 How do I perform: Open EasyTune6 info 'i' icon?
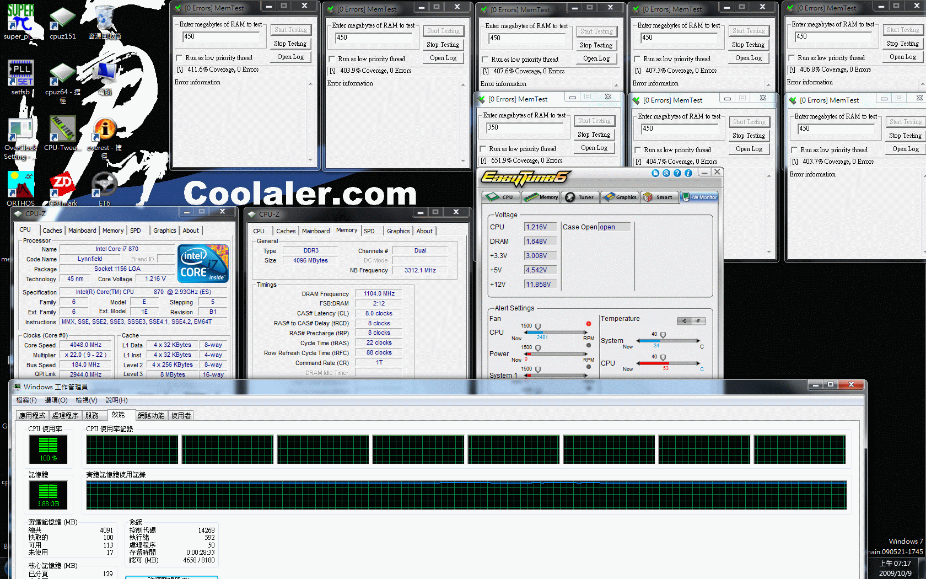(x=688, y=173)
